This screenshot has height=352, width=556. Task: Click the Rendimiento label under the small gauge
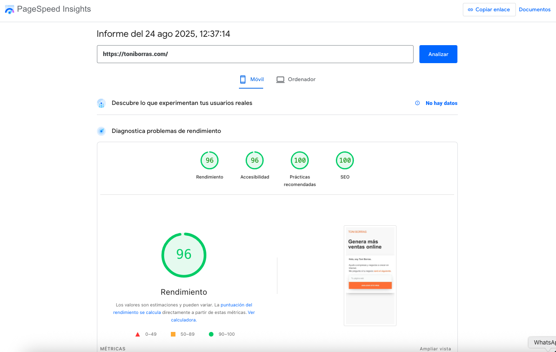[210, 177]
